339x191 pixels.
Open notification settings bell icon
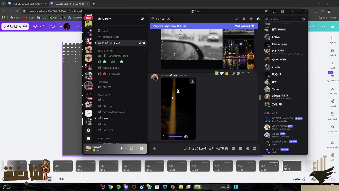tap(244, 19)
